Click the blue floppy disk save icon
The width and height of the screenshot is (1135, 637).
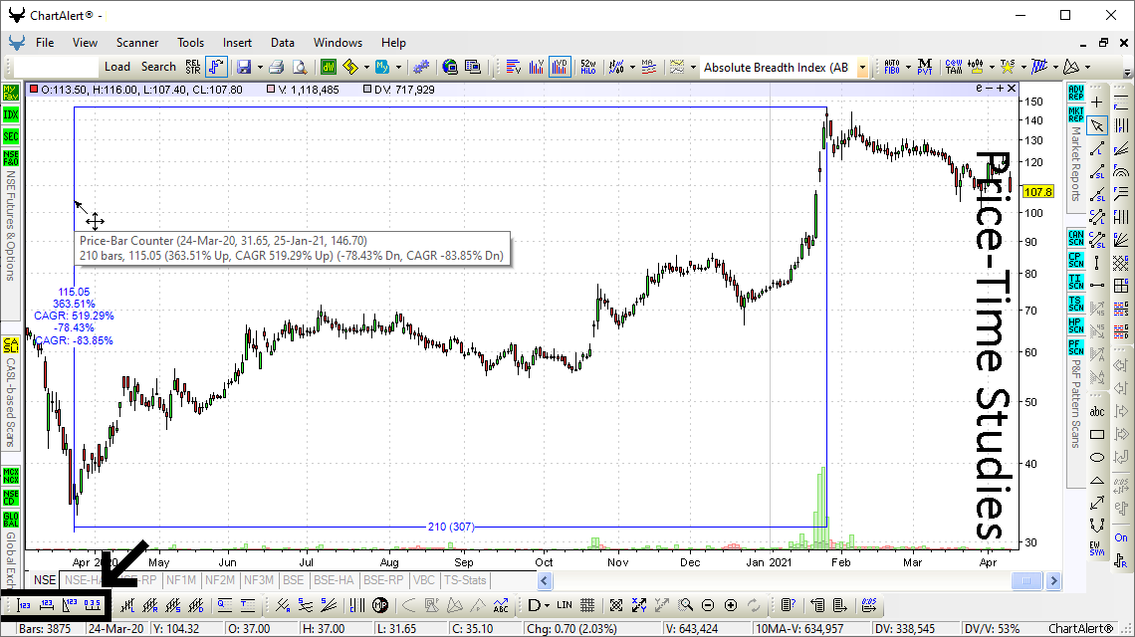(244, 68)
